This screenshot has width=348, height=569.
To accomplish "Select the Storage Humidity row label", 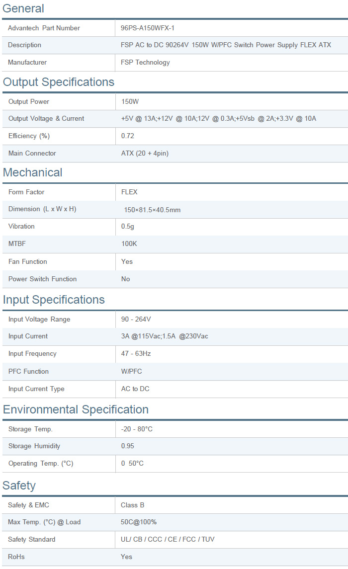I will tap(34, 446).
